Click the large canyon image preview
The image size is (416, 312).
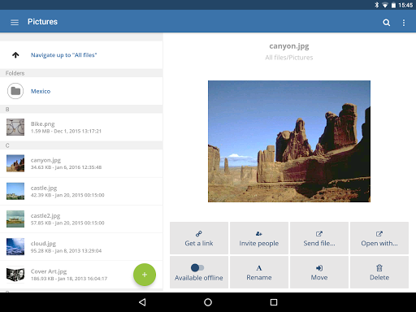point(289,141)
